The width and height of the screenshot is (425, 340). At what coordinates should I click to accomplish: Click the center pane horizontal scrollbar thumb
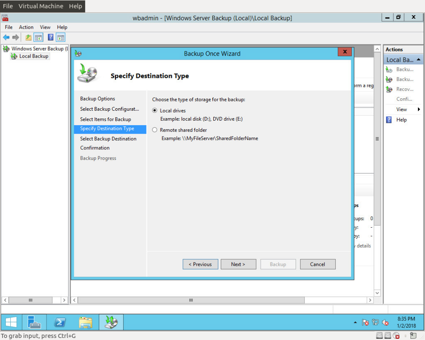click(191, 300)
